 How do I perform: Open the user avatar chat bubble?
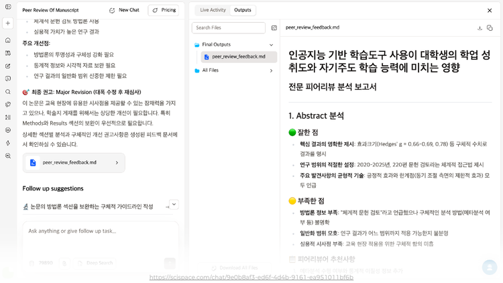[x=490, y=267]
